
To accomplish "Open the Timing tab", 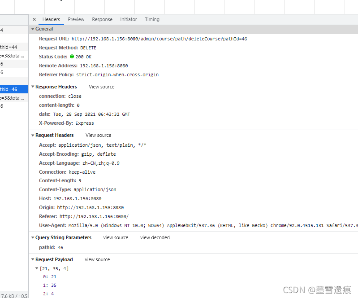I will (152, 19).
